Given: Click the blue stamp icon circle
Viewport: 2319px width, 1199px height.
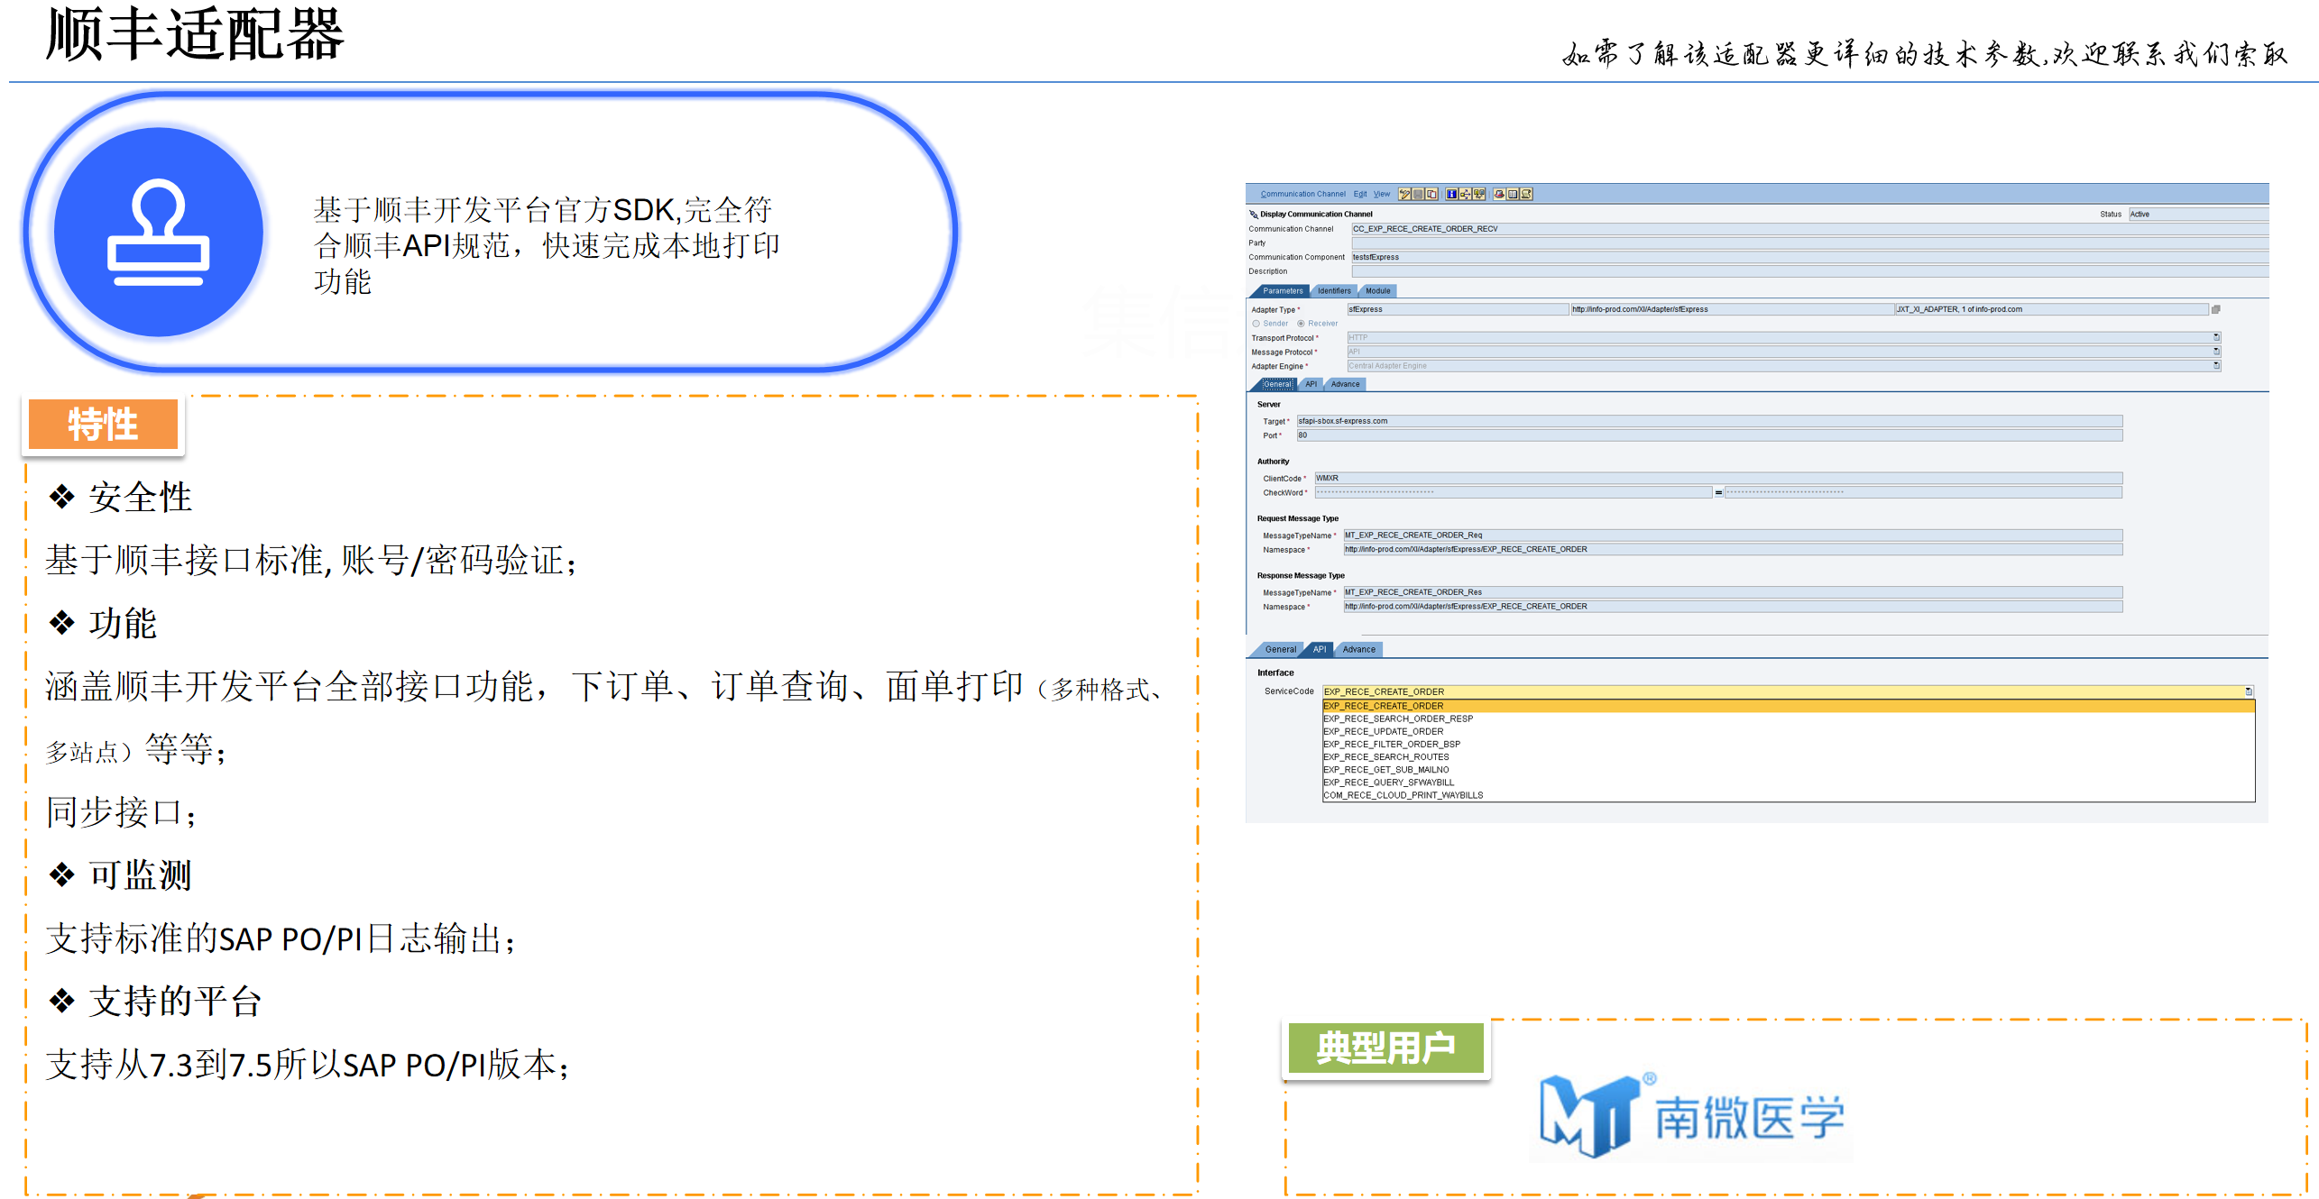Looking at the screenshot, I should point(158,233).
